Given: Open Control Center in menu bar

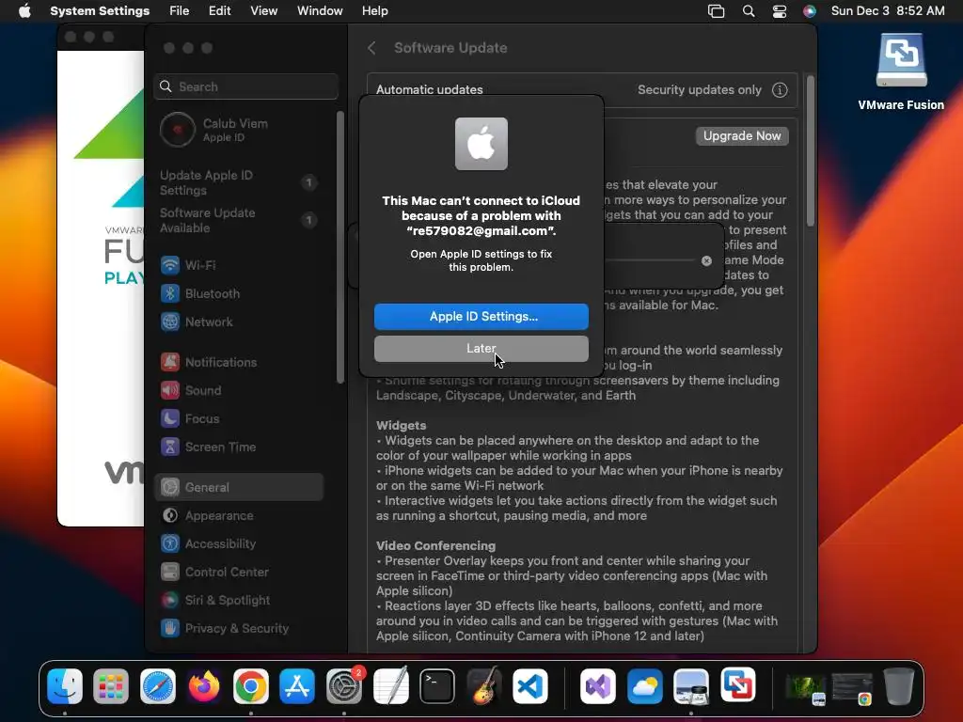Looking at the screenshot, I should click(x=780, y=11).
